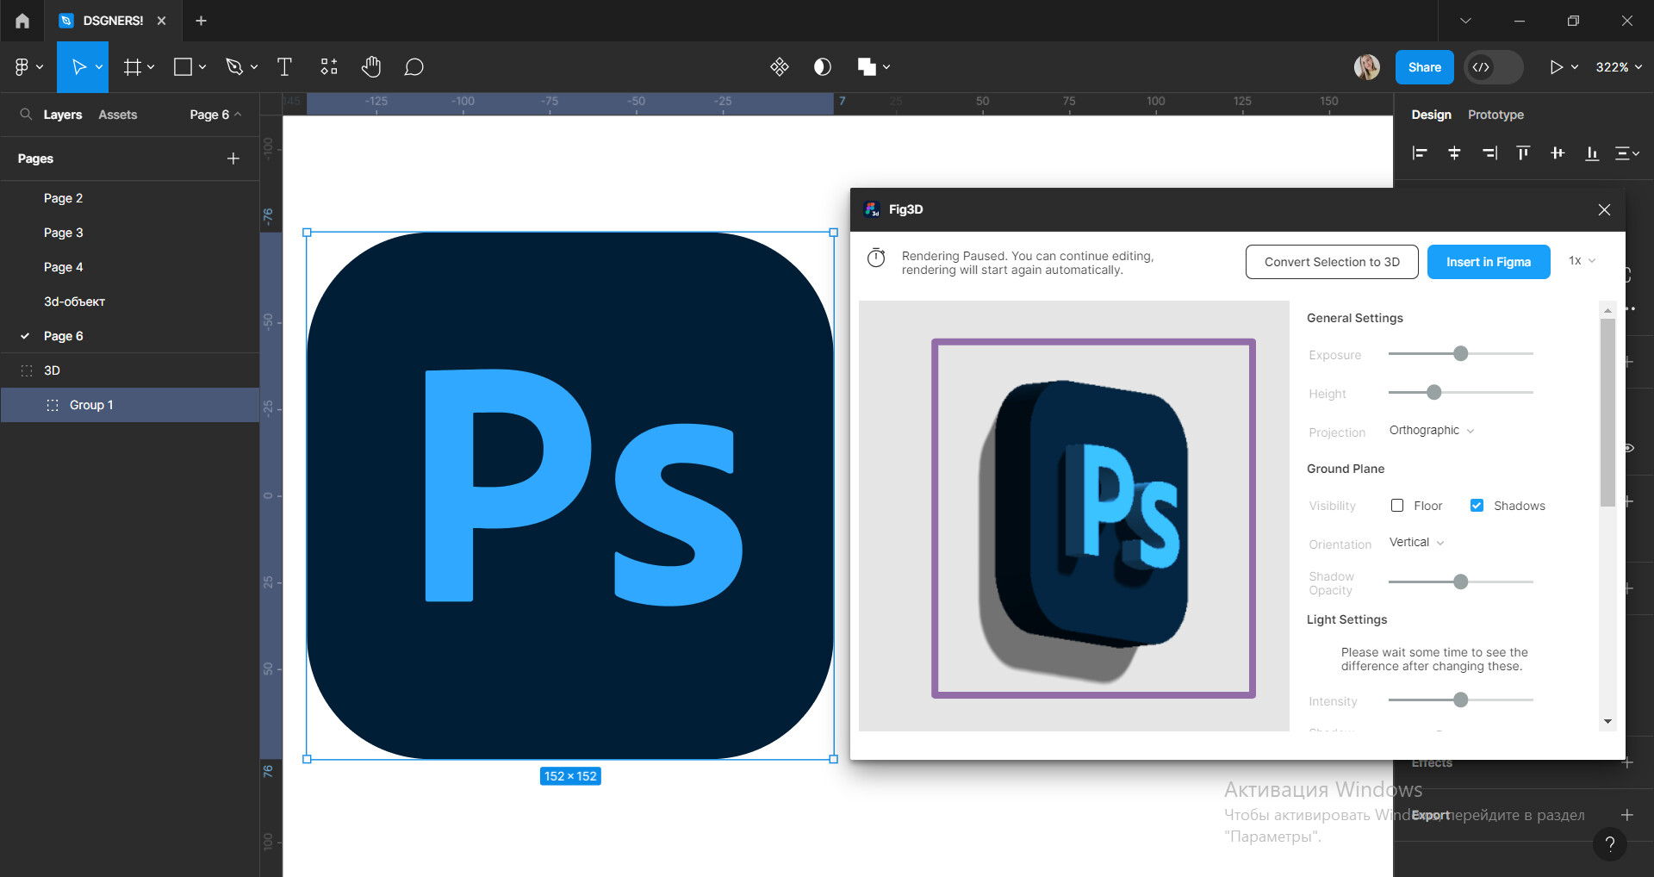Select the Hand tool
This screenshot has width=1654, height=877.
point(371,67)
